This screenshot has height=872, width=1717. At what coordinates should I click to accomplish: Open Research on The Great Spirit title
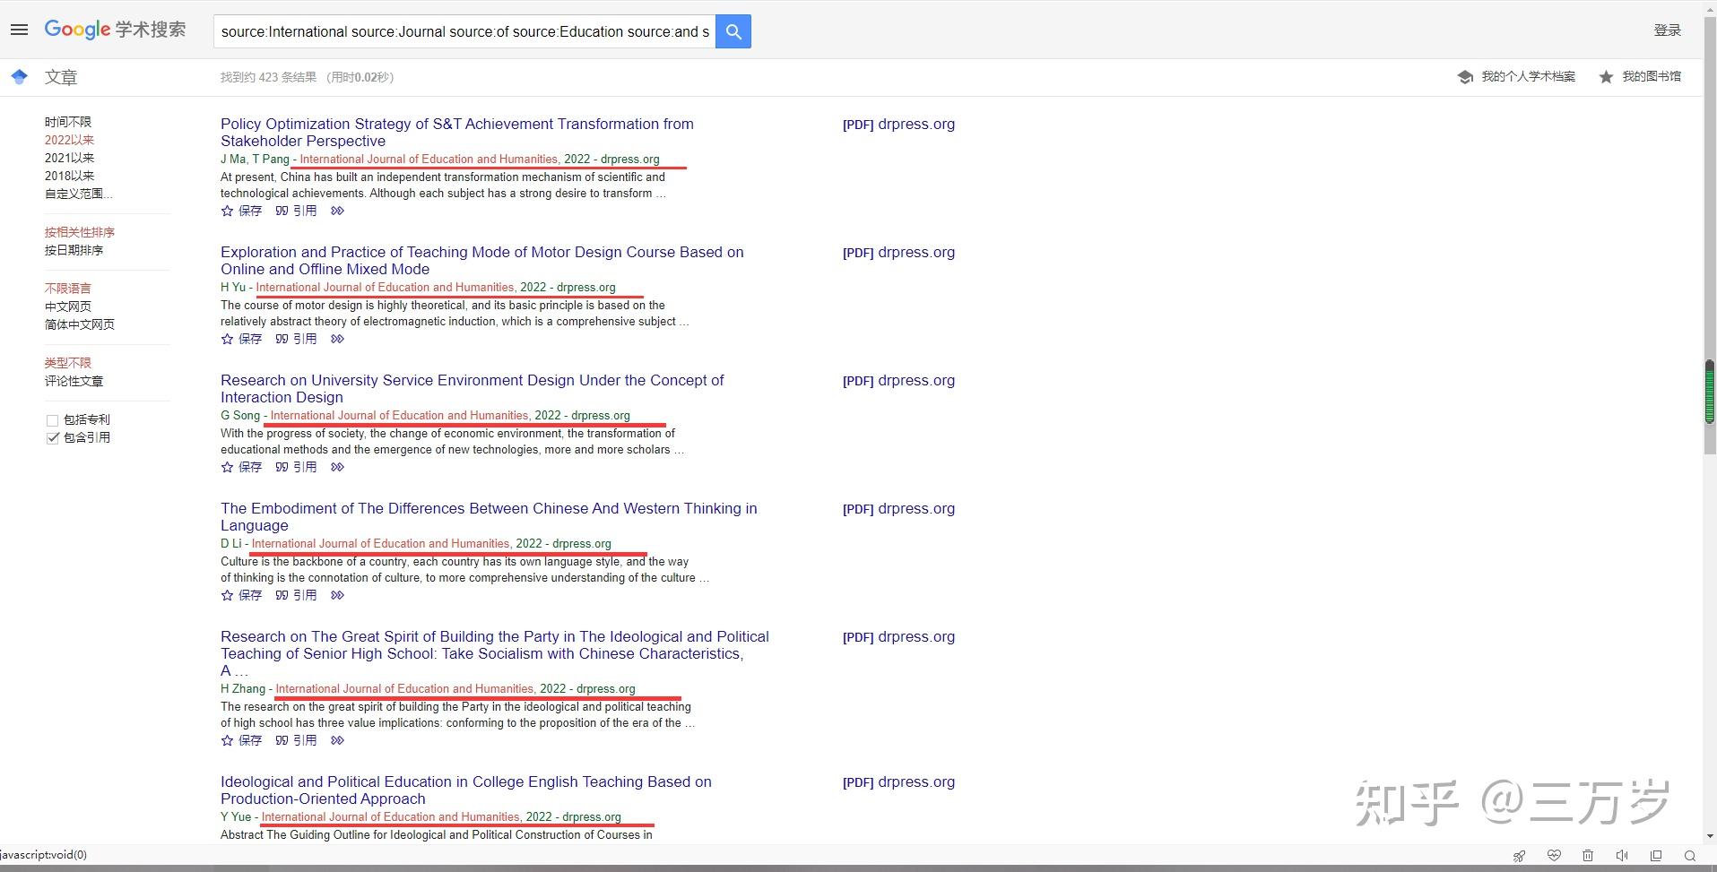tap(495, 653)
